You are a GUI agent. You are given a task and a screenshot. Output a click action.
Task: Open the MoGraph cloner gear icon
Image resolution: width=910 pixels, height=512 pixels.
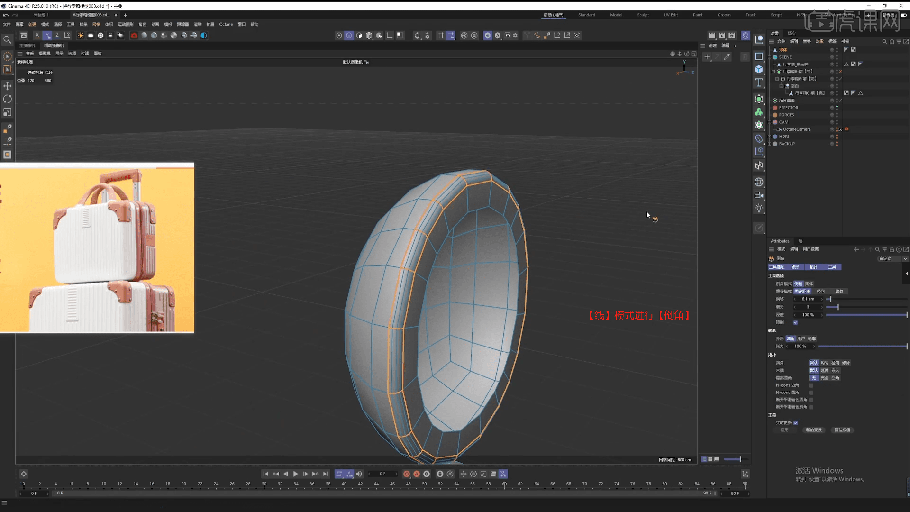759,125
